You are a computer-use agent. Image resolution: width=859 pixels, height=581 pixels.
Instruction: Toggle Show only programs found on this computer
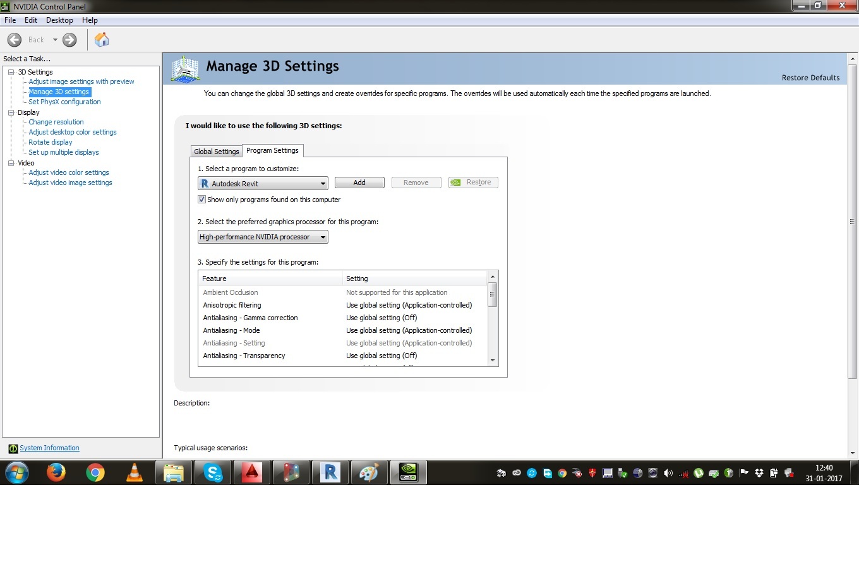click(202, 200)
